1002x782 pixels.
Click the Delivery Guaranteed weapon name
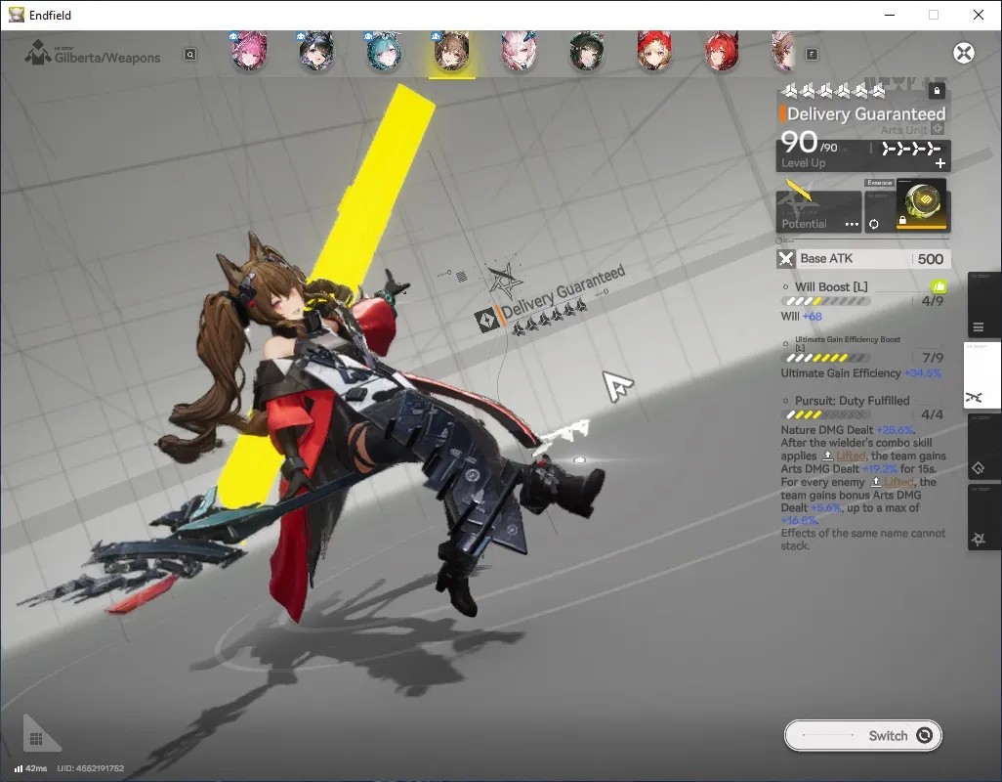[x=866, y=113]
